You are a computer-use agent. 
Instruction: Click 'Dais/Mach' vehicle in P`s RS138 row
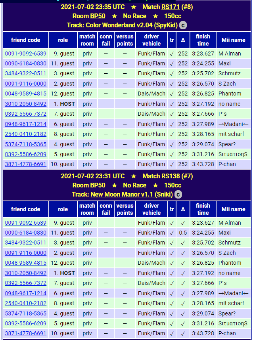(151, 283)
